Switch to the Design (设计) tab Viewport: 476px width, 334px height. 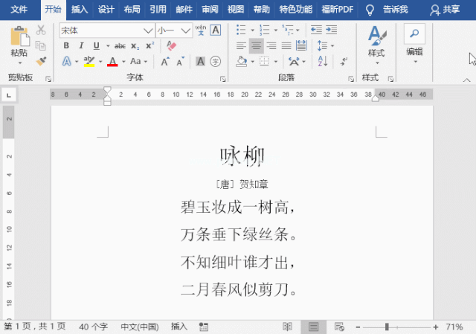pyautogui.click(x=106, y=10)
